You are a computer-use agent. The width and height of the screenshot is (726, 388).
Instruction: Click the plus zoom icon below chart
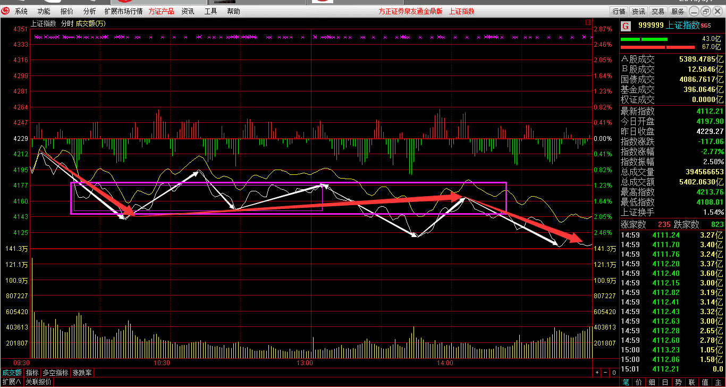[597, 373]
